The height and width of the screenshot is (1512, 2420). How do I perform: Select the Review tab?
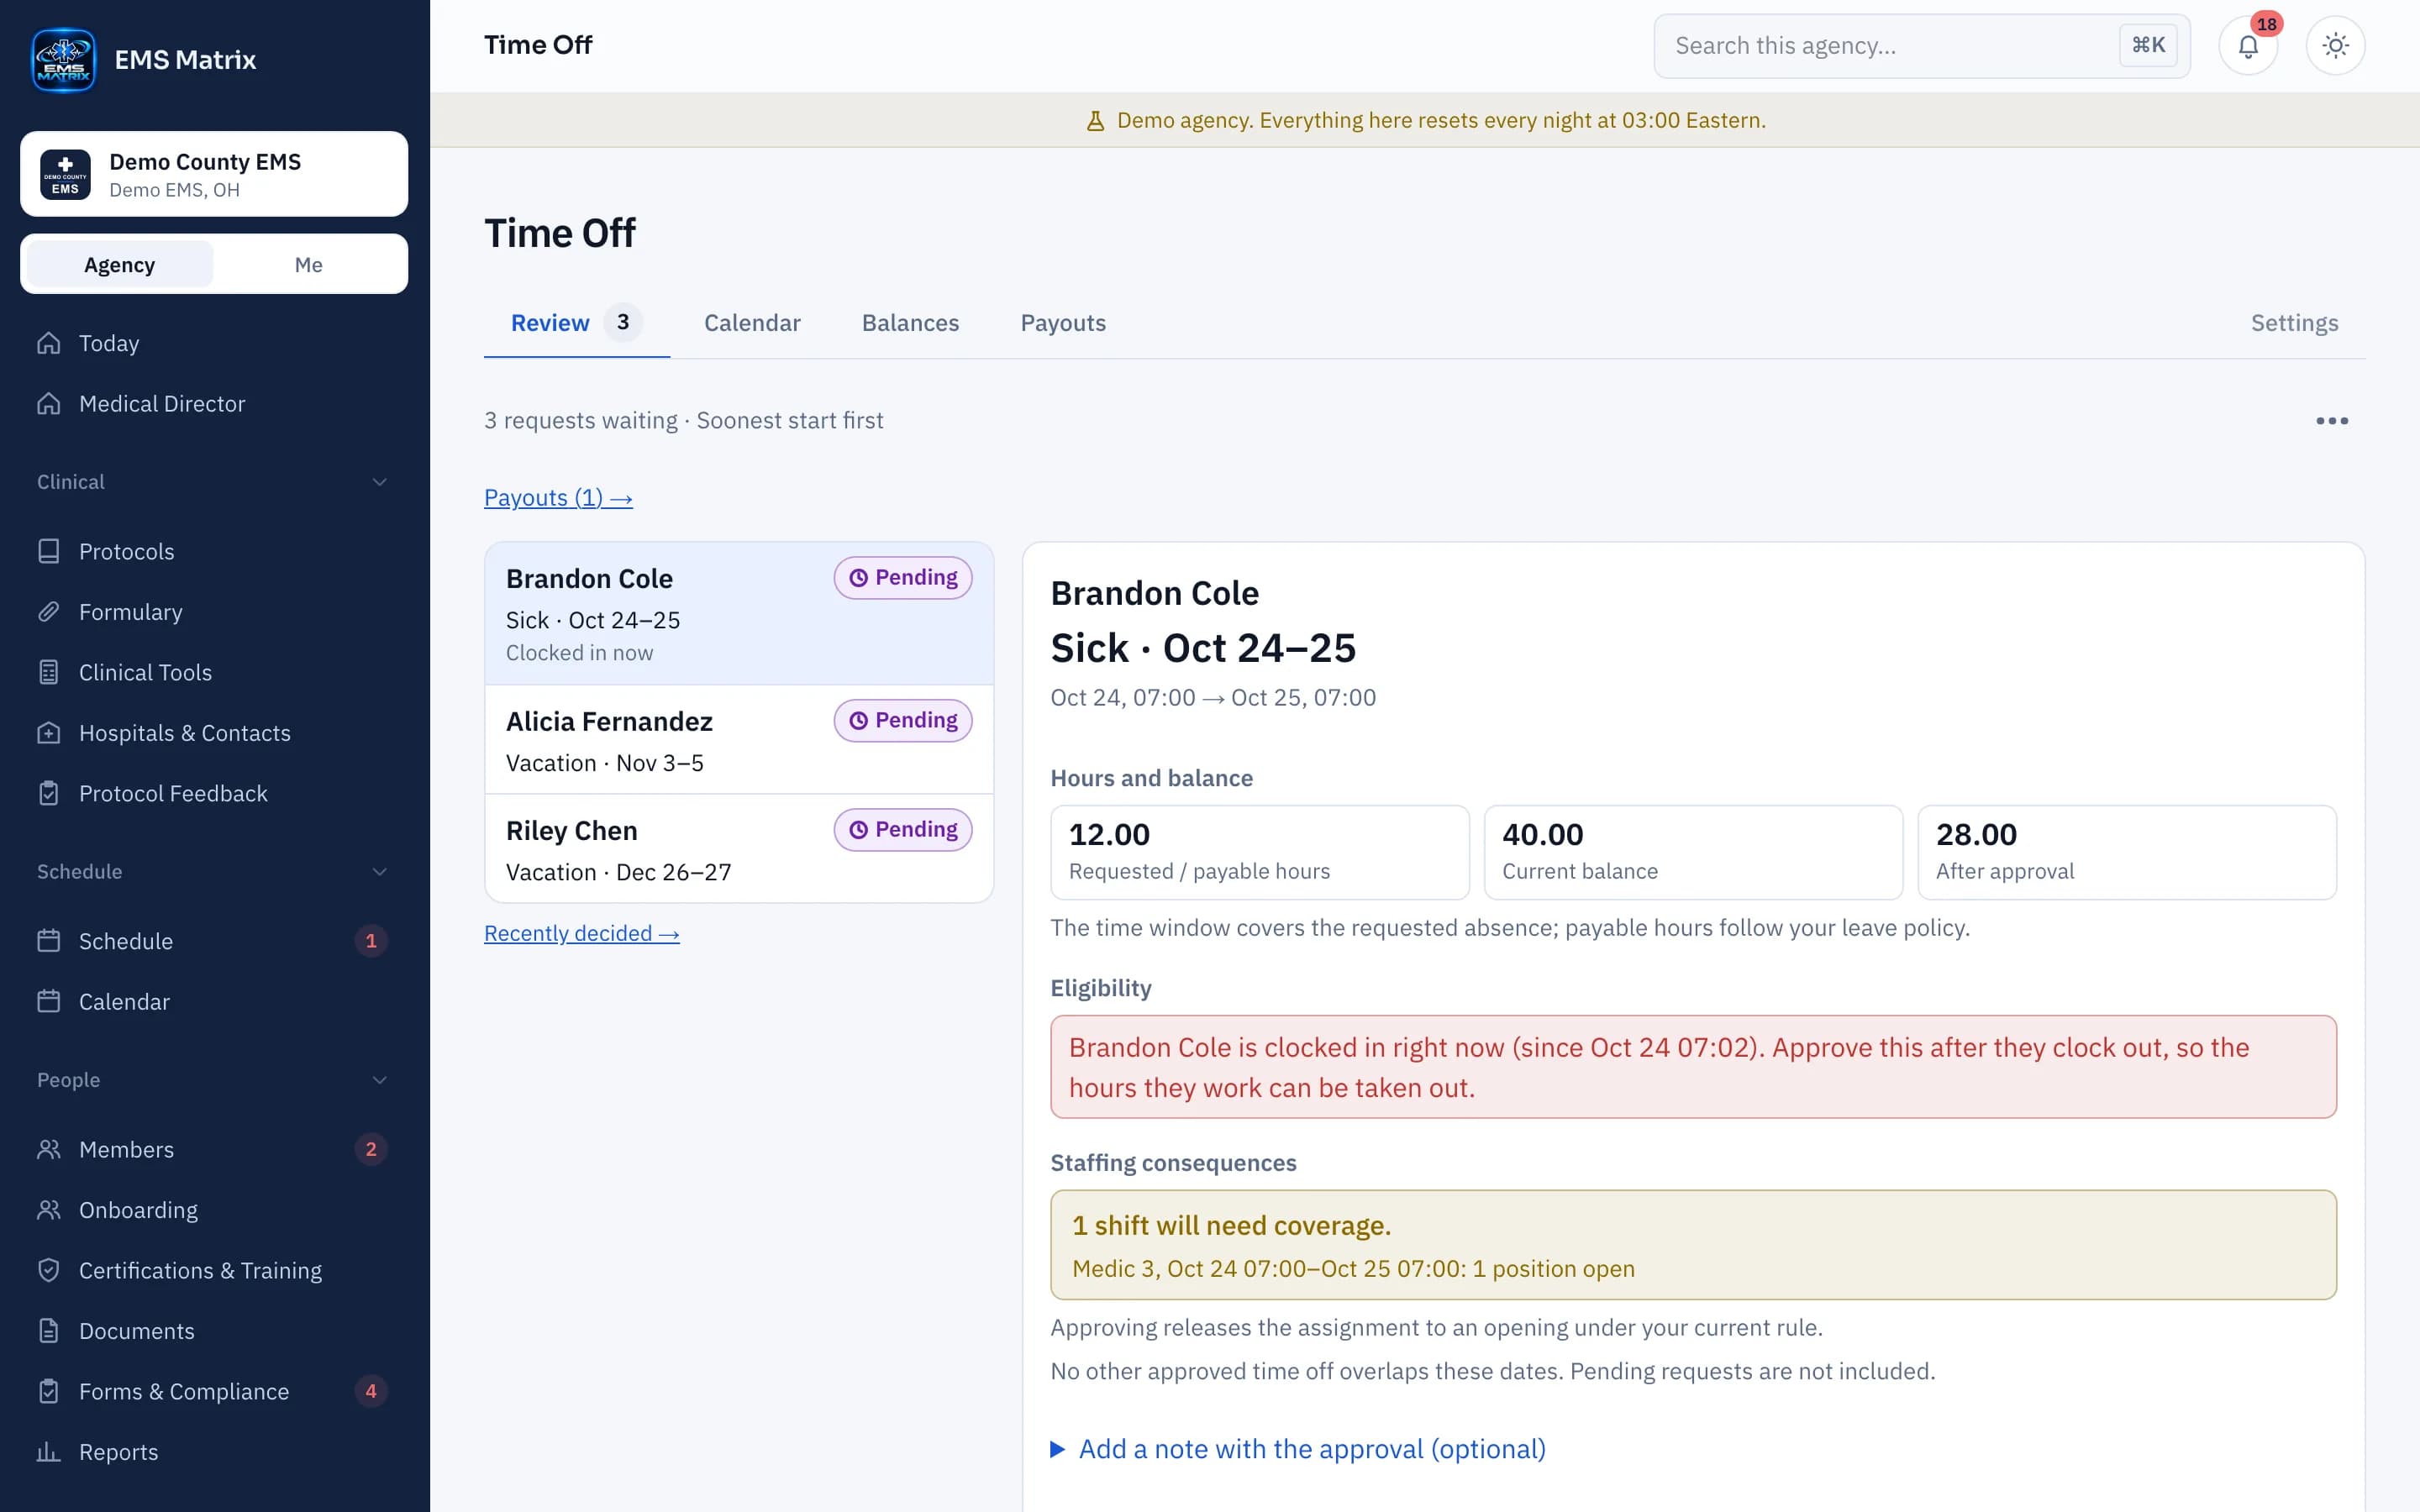(x=577, y=323)
